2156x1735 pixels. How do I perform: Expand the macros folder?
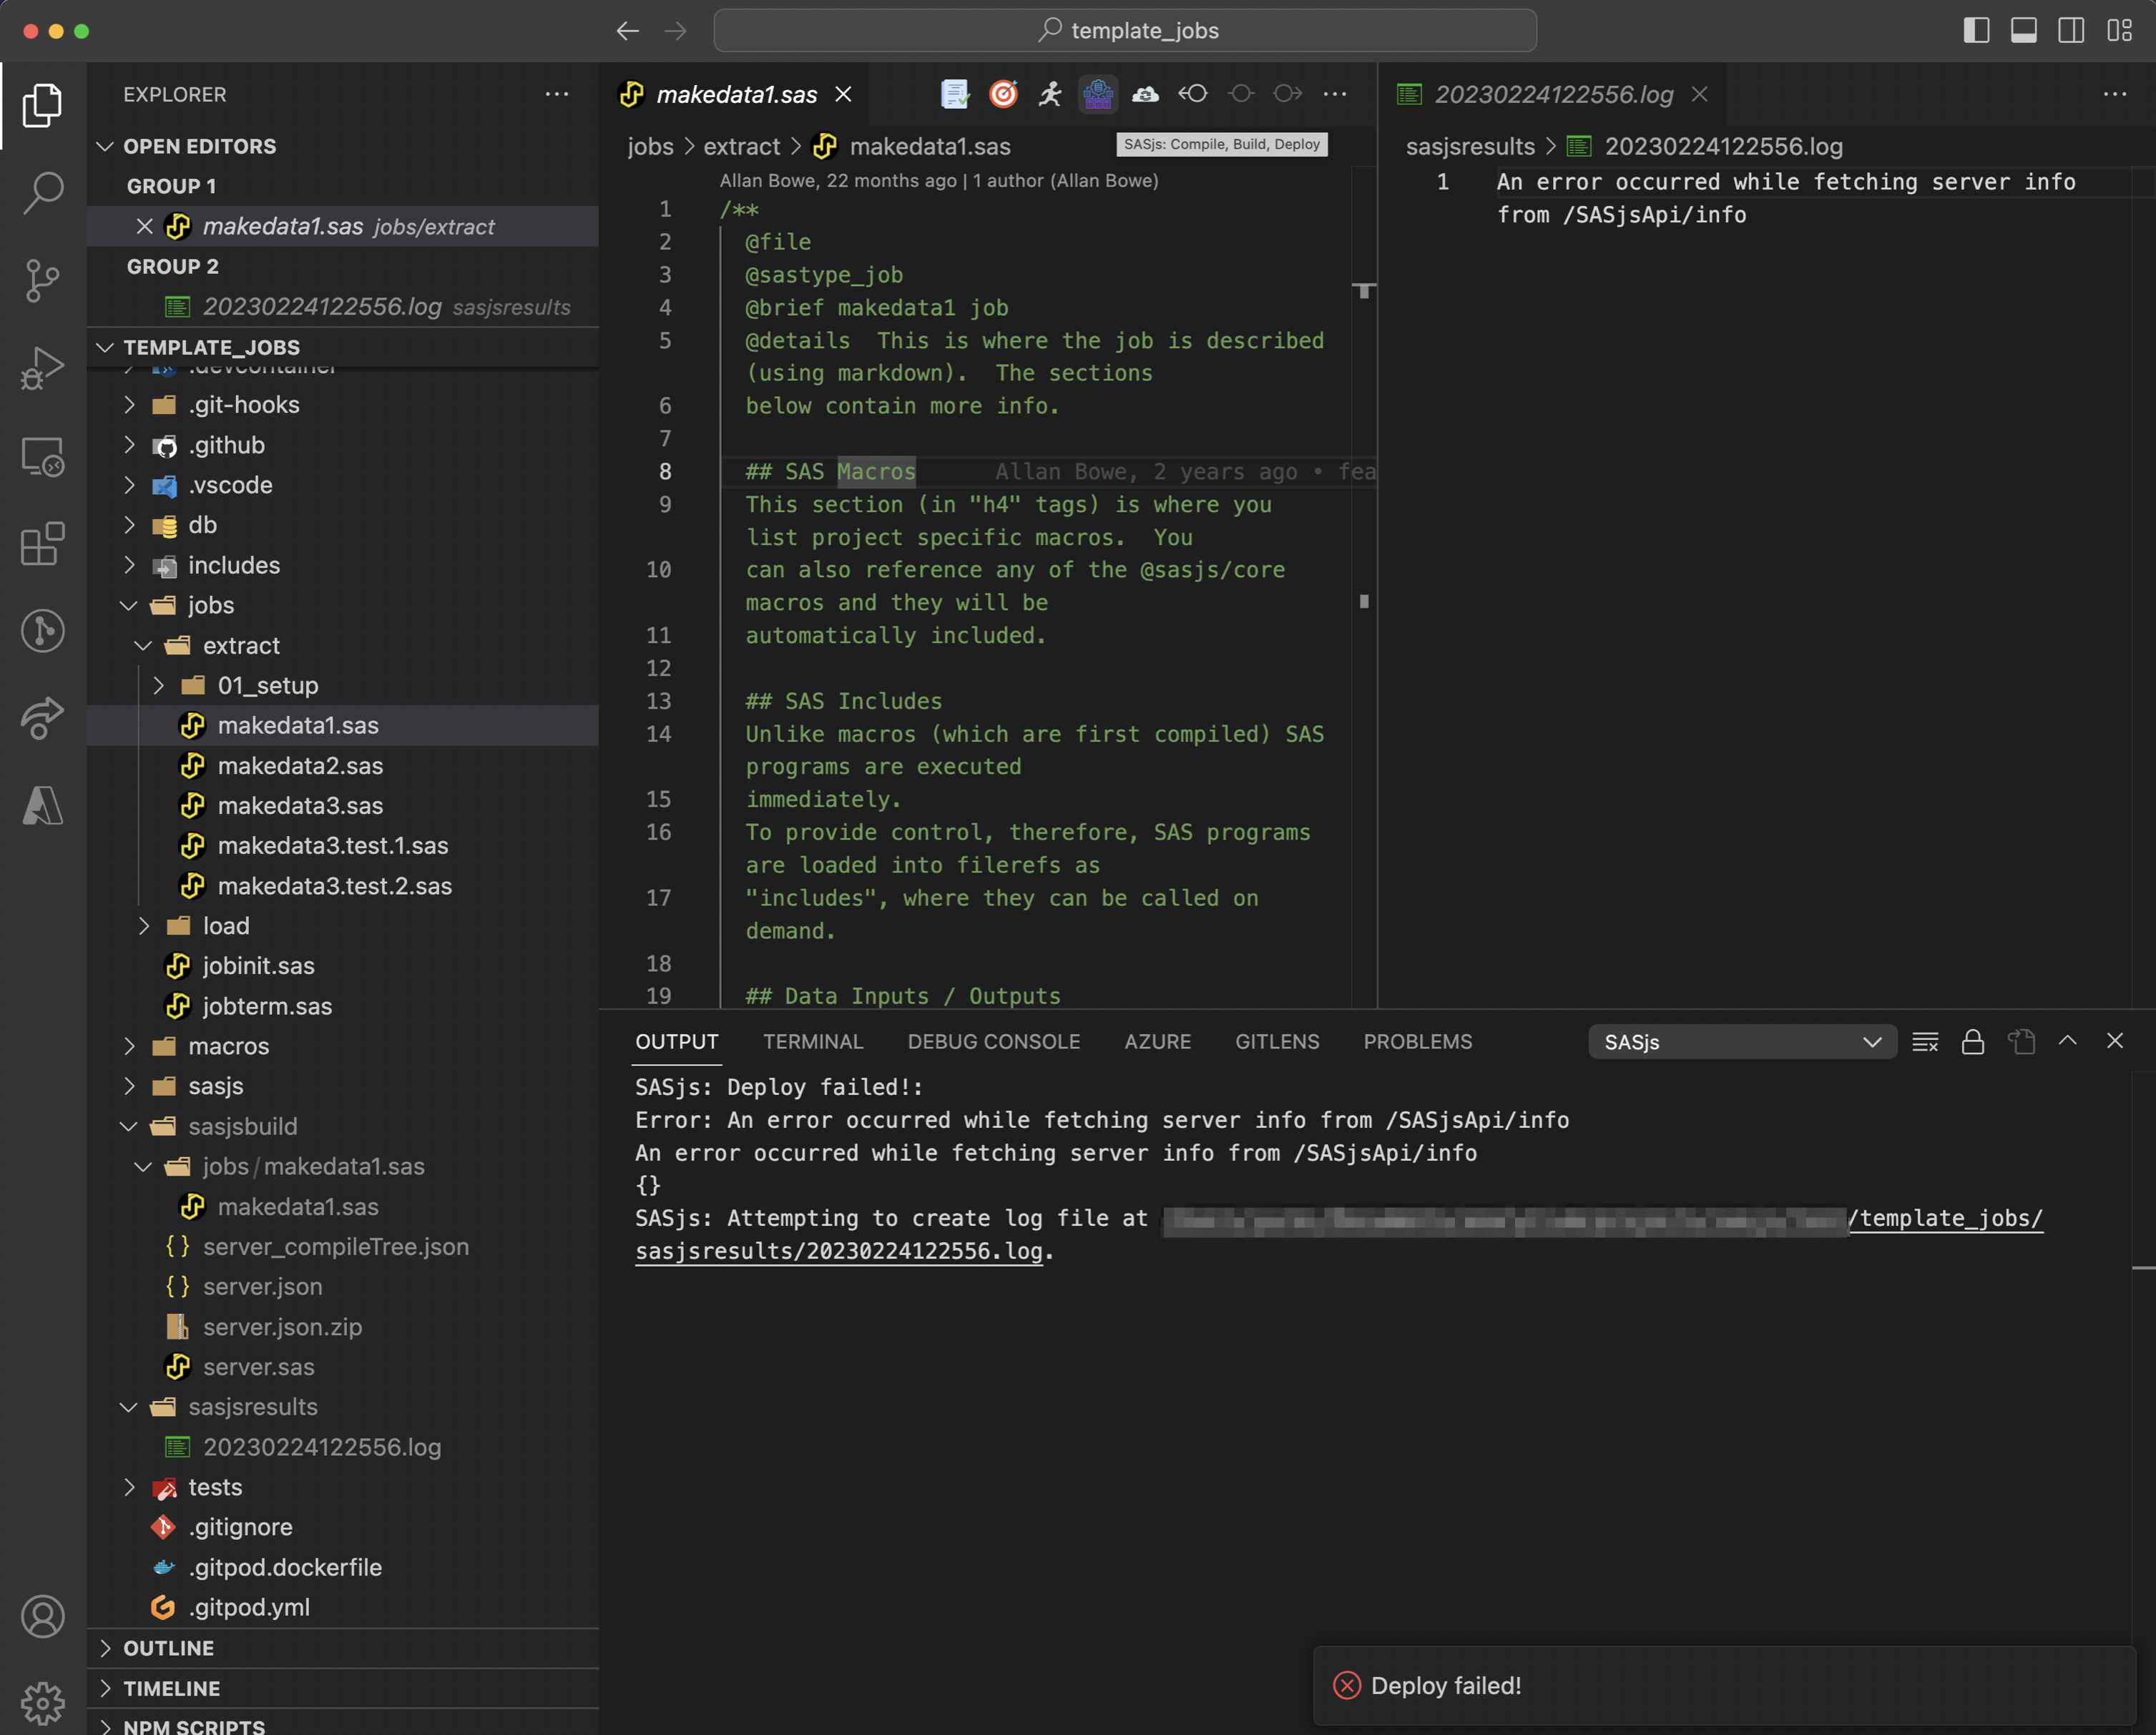click(129, 1046)
